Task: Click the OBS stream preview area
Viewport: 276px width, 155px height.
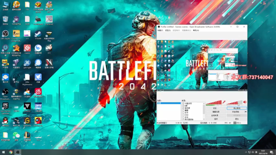Action: click(x=202, y=65)
